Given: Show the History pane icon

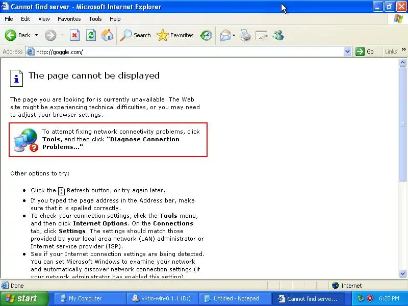Looking at the screenshot, I should pos(206,35).
